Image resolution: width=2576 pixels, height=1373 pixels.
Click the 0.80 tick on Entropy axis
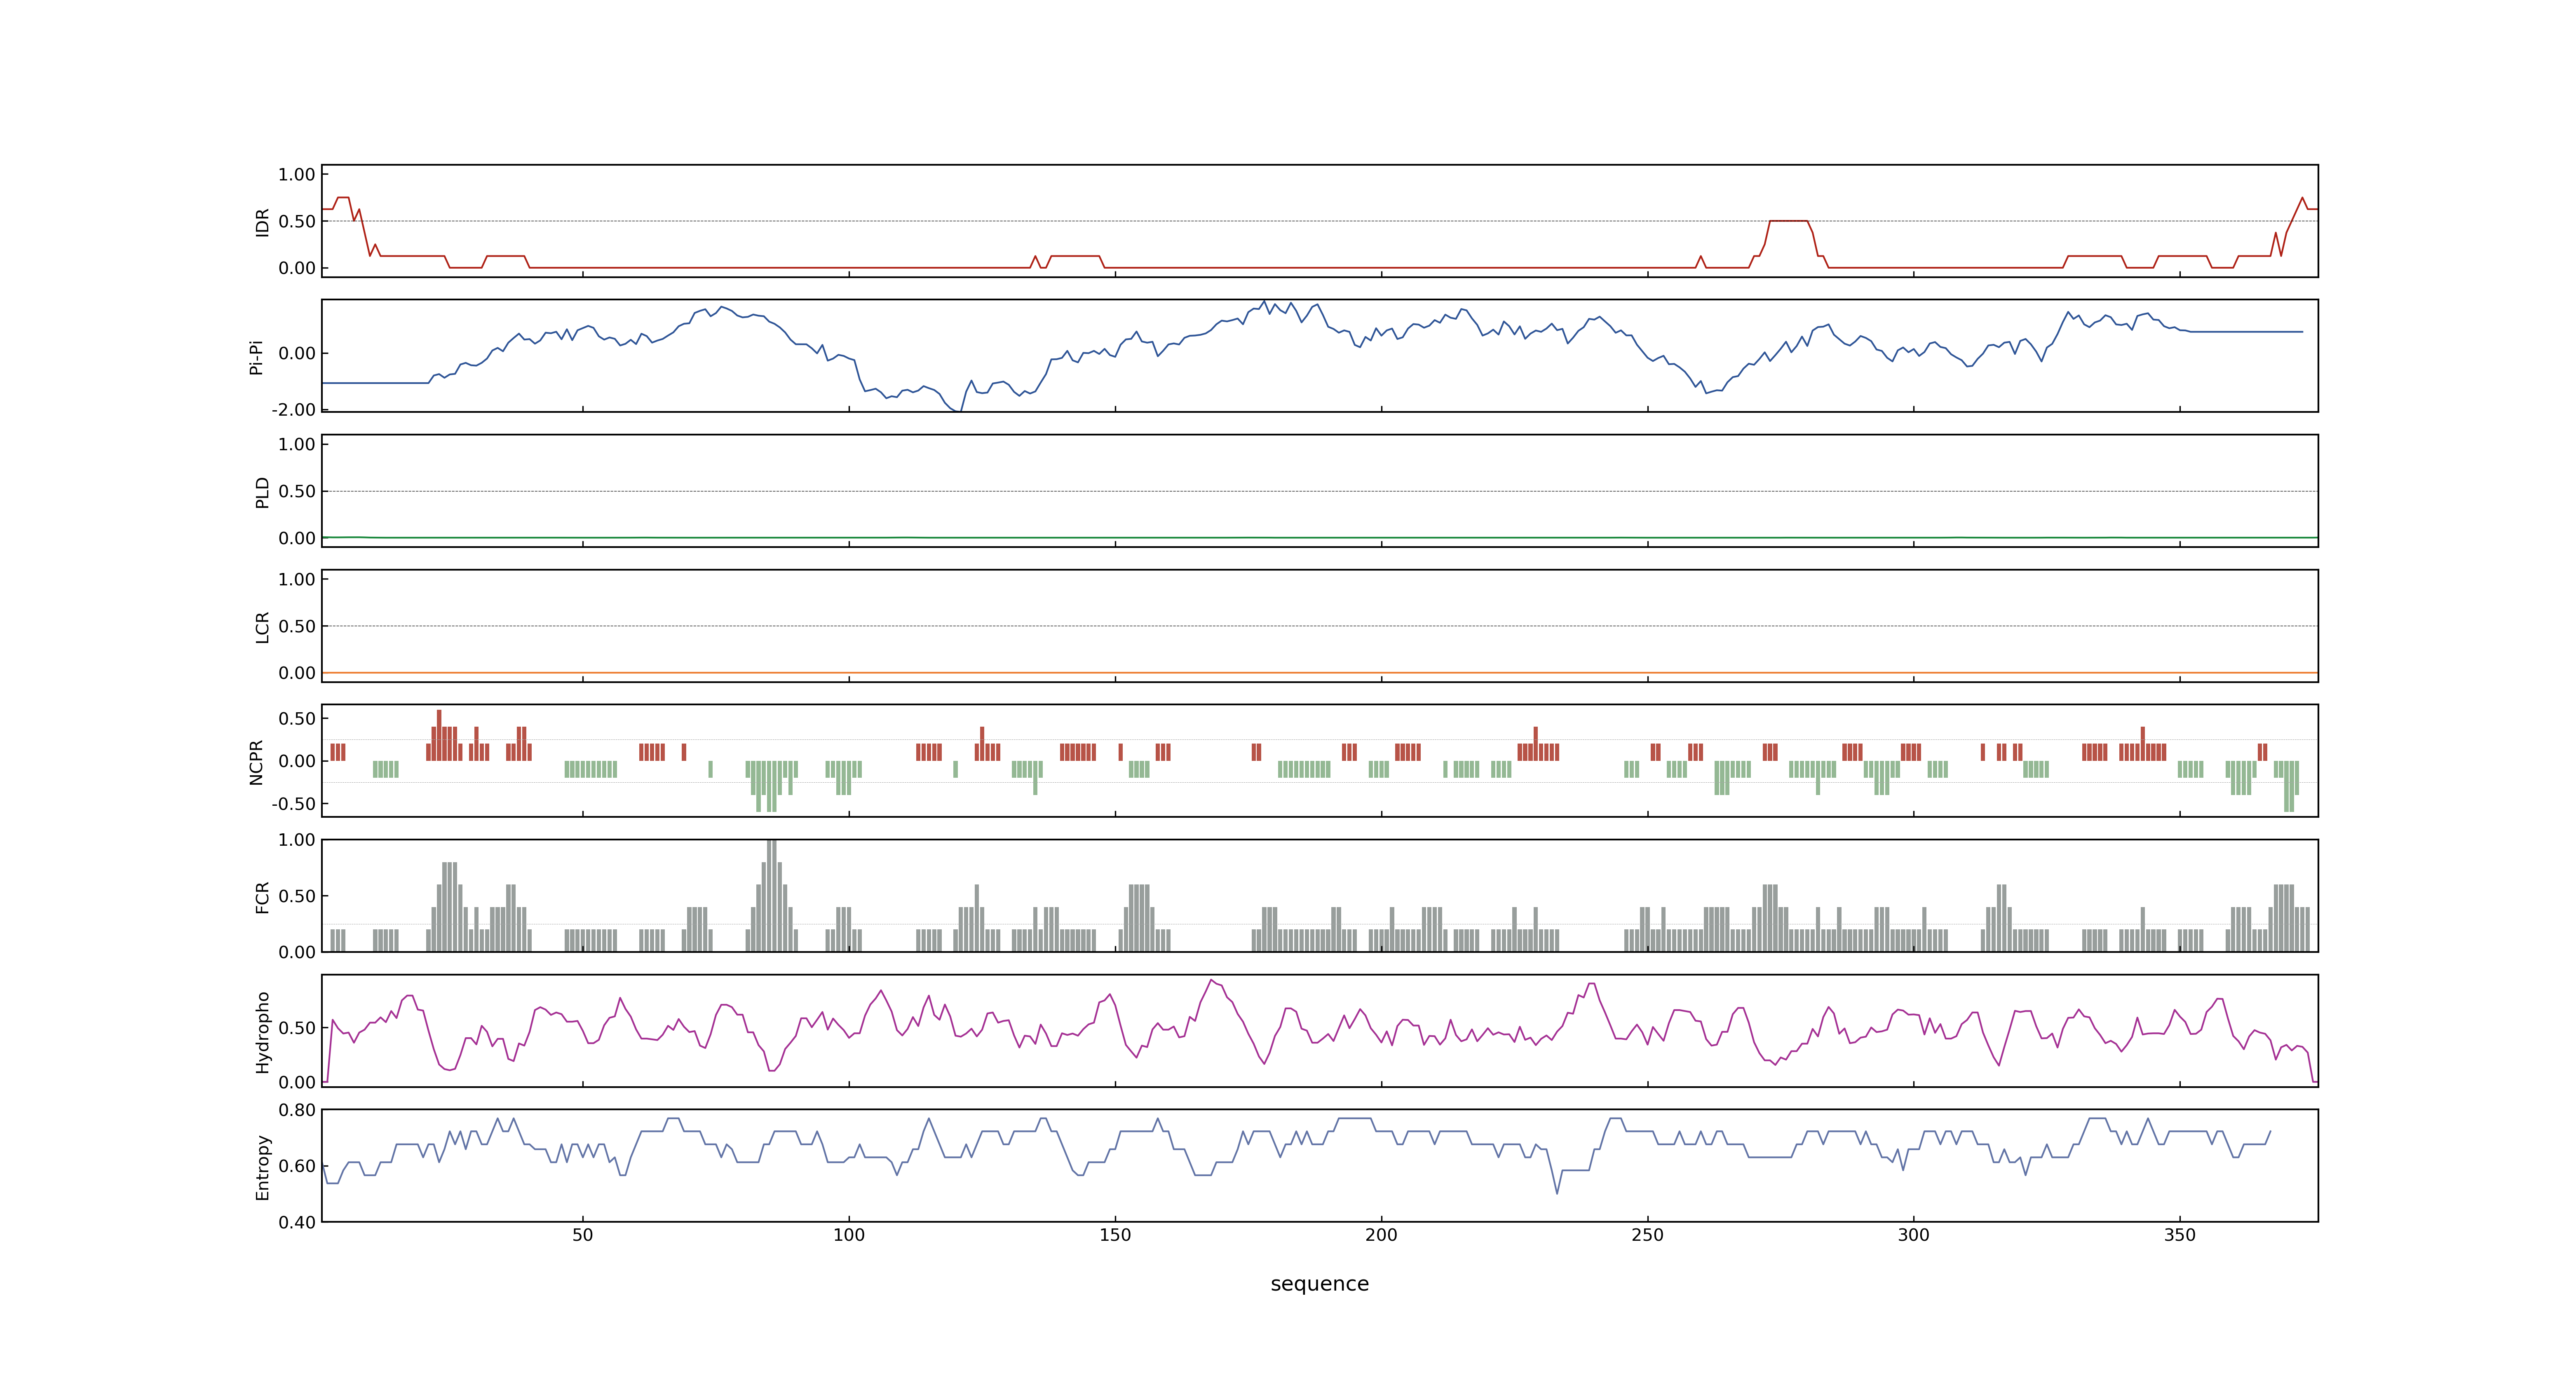pos(297,1110)
